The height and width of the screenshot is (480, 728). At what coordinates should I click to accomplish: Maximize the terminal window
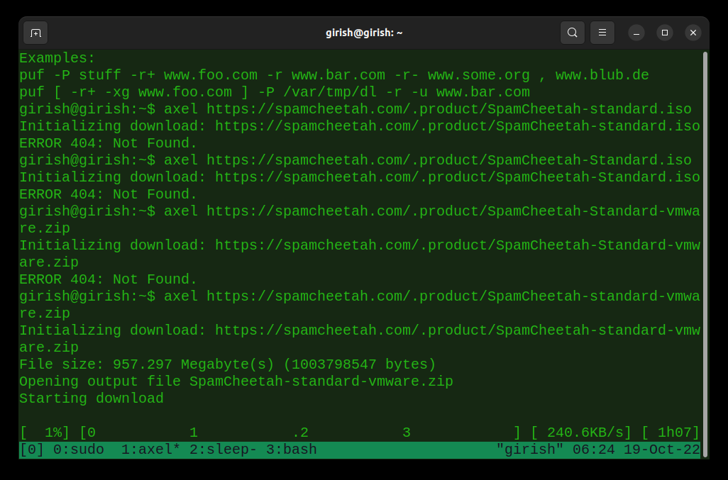(664, 33)
